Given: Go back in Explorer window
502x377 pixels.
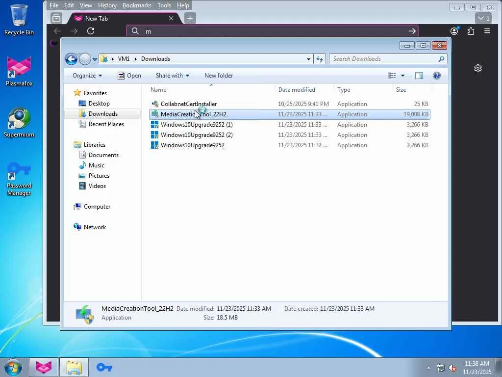Looking at the screenshot, I should click(72, 59).
